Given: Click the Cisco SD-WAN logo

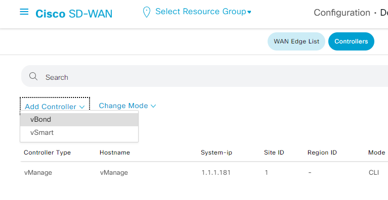Looking at the screenshot, I should (x=74, y=14).
